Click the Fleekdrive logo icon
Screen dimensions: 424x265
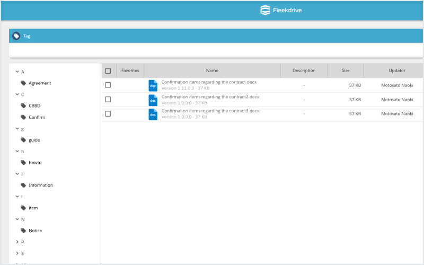pos(265,10)
